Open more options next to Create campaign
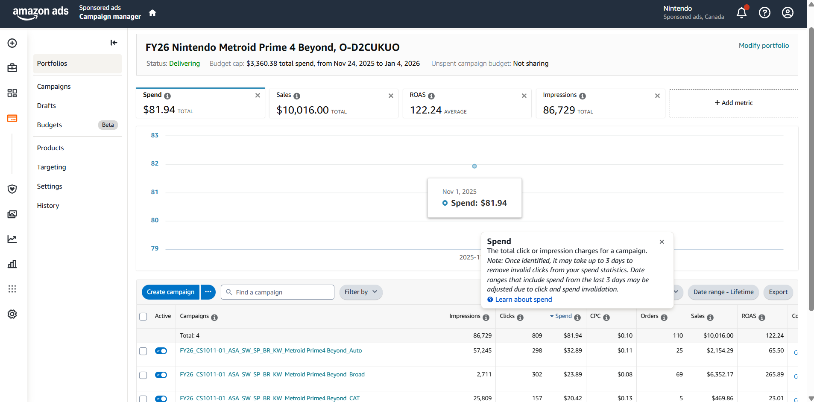The height and width of the screenshot is (402, 814). click(208, 292)
